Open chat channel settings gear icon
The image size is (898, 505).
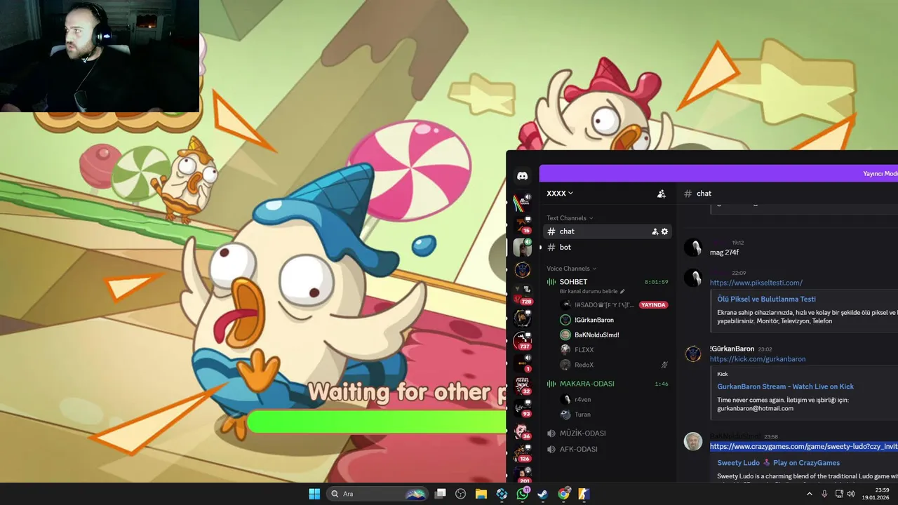point(665,231)
